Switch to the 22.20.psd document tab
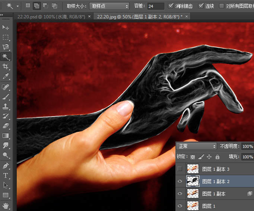254x211 pixels. coord(51,16)
